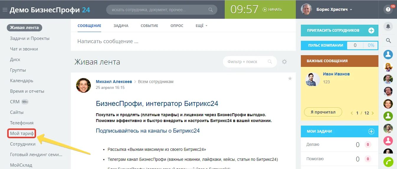Click the Всем сотрудникам recipient link
This screenshot has height=169, width=397.
click(x=156, y=82)
